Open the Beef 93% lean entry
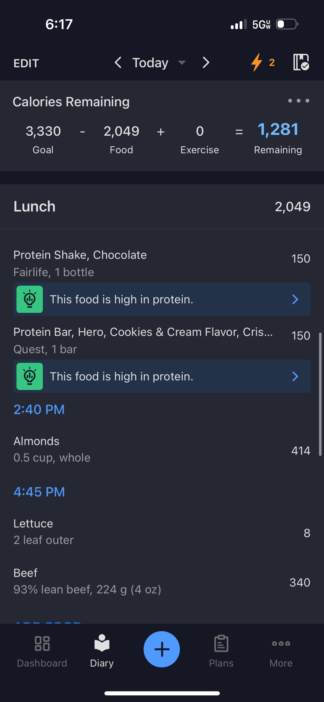 [162, 581]
